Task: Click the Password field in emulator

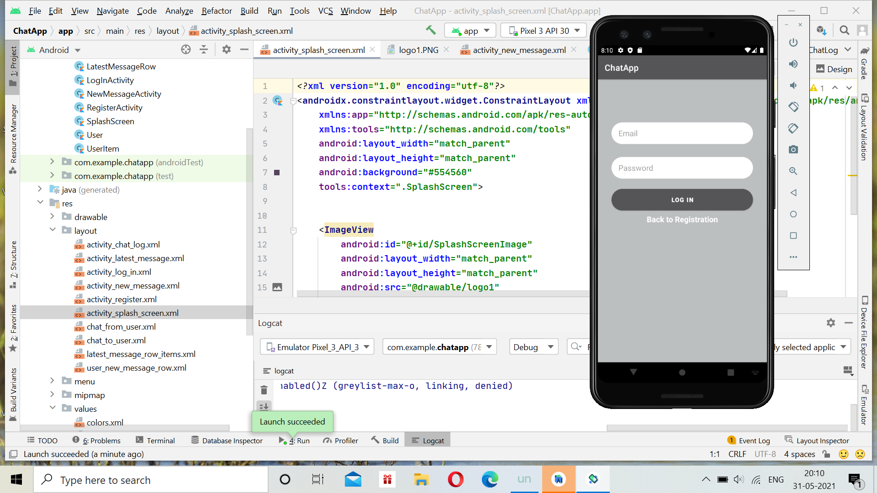Action: pos(682,168)
